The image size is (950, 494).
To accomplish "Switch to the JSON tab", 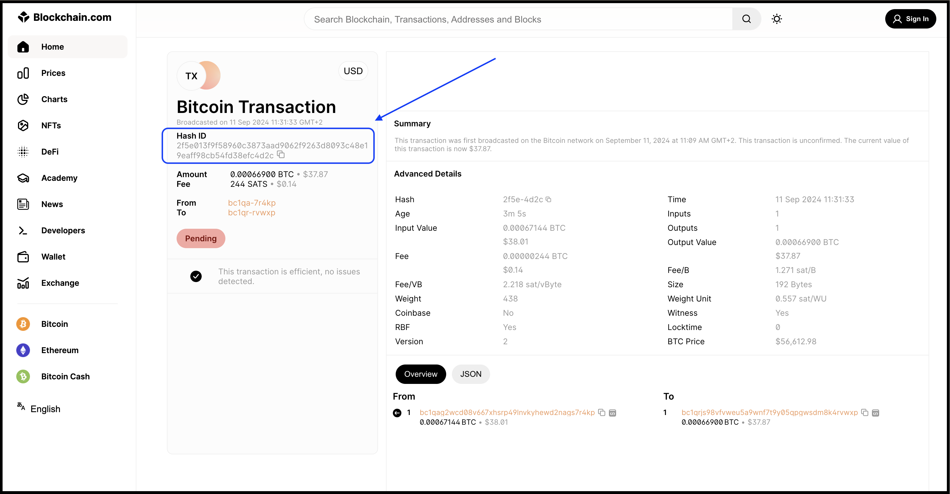I will click(471, 374).
